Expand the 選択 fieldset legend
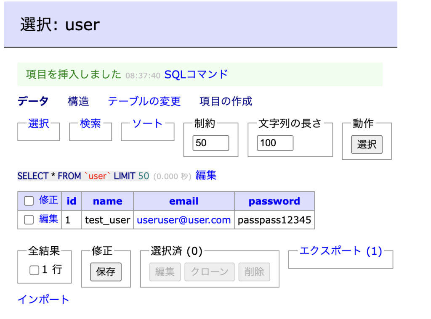 [38, 124]
